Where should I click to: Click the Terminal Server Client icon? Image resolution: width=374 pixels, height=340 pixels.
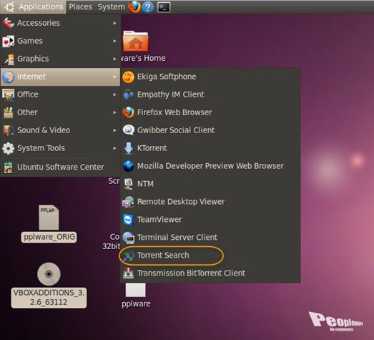pyautogui.click(x=128, y=238)
